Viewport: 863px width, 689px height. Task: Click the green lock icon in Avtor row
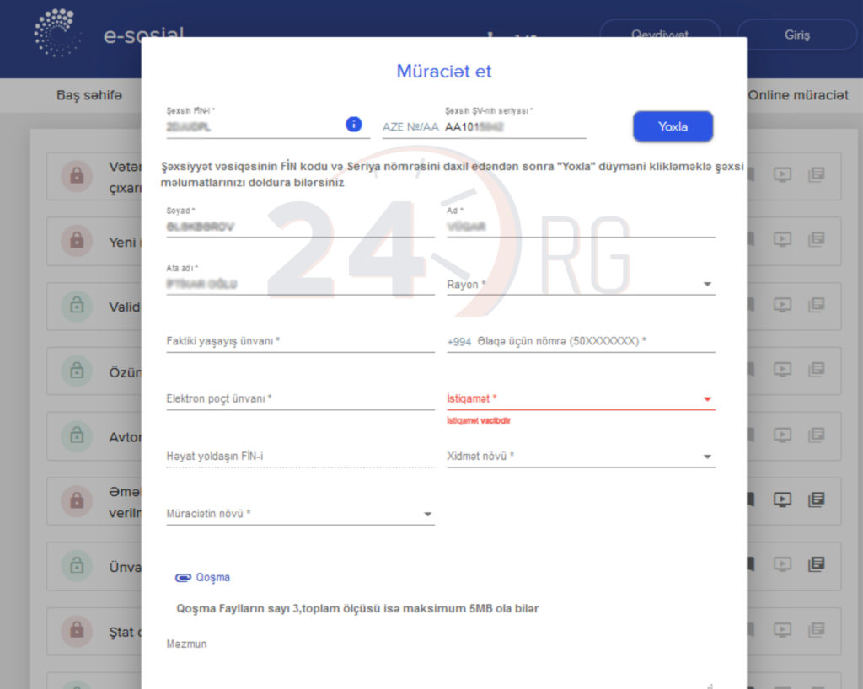coord(77,435)
